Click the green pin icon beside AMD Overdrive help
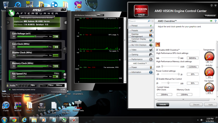This screenshot has height=123, width=218. click(211, 21)
